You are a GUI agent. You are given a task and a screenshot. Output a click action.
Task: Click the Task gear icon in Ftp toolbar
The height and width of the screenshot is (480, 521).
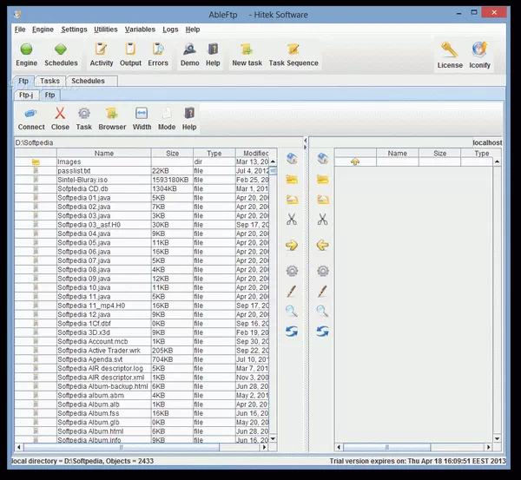coord(83,114)
